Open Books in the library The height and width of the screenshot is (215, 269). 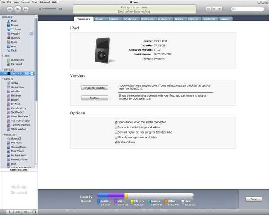[12, 42]
